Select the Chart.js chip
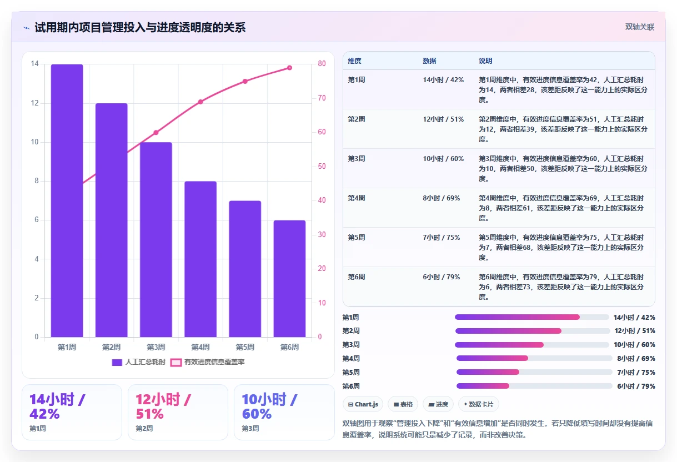 click(x=363, y=404)
